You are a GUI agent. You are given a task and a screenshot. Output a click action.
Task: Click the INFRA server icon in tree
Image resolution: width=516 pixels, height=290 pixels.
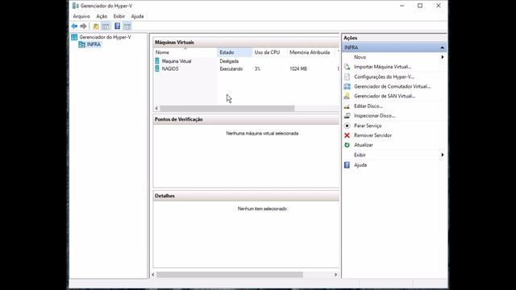[81, 44]
